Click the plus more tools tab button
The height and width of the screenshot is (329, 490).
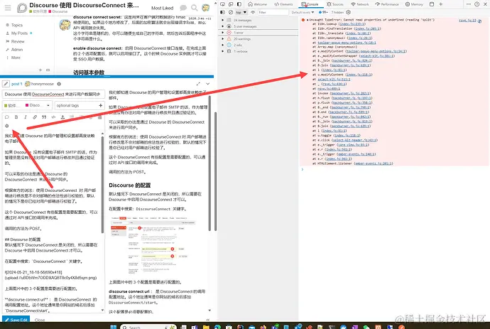[x=440, y=4]
